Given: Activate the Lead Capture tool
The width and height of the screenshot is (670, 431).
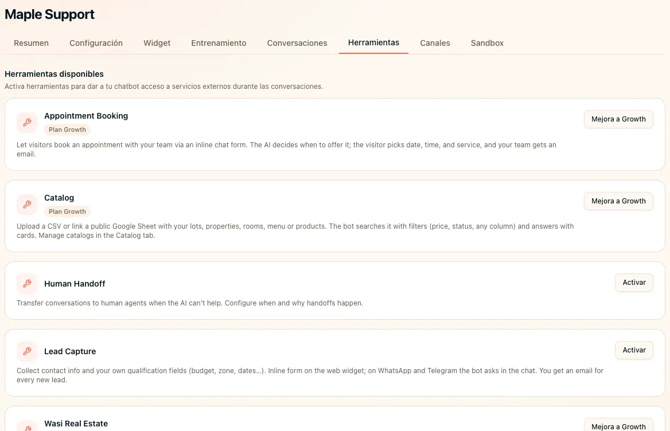Looking at the screenshot, I should pyautogui.click(x=634, y=350).
